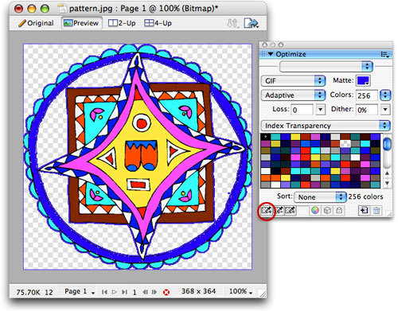This screenshot has height=311, width=398.
Task: Switch to the Original view tab
Action: click(x=36, y=23)
